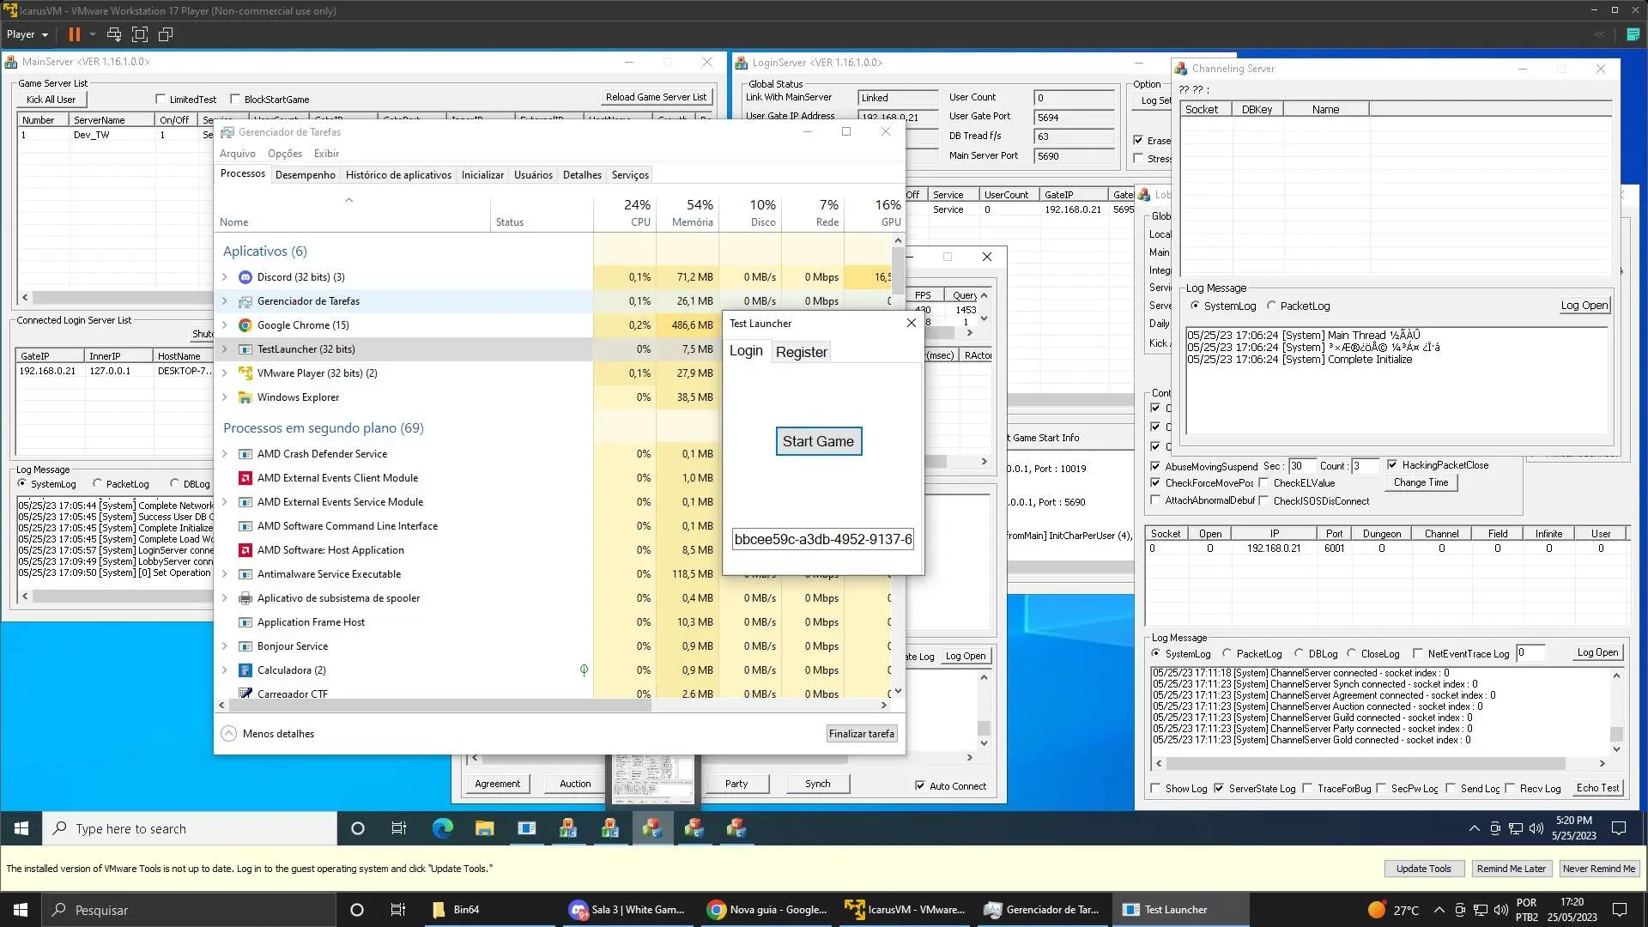Select Google Chrome process icon
Image resolution: width=1648 pixels, height=927 pixels.
245,325
